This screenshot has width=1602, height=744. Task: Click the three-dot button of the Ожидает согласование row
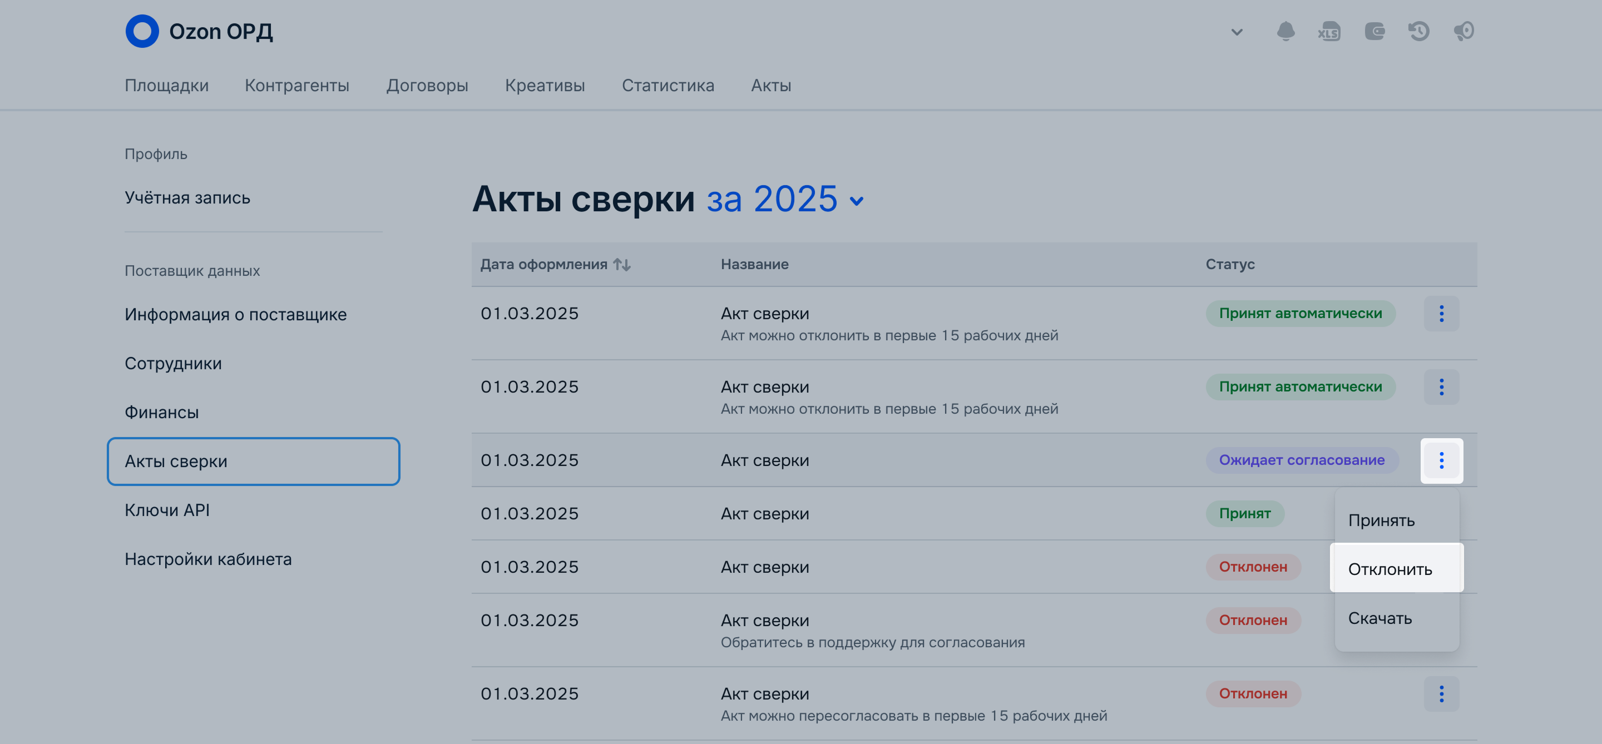1441,460
